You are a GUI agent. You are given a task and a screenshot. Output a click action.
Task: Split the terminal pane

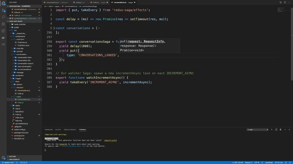click(276, 129)
